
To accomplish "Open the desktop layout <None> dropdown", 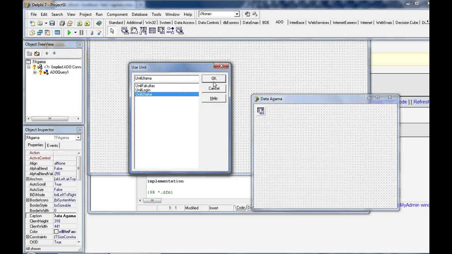I will pyautogui.click(x=237, y=14).
